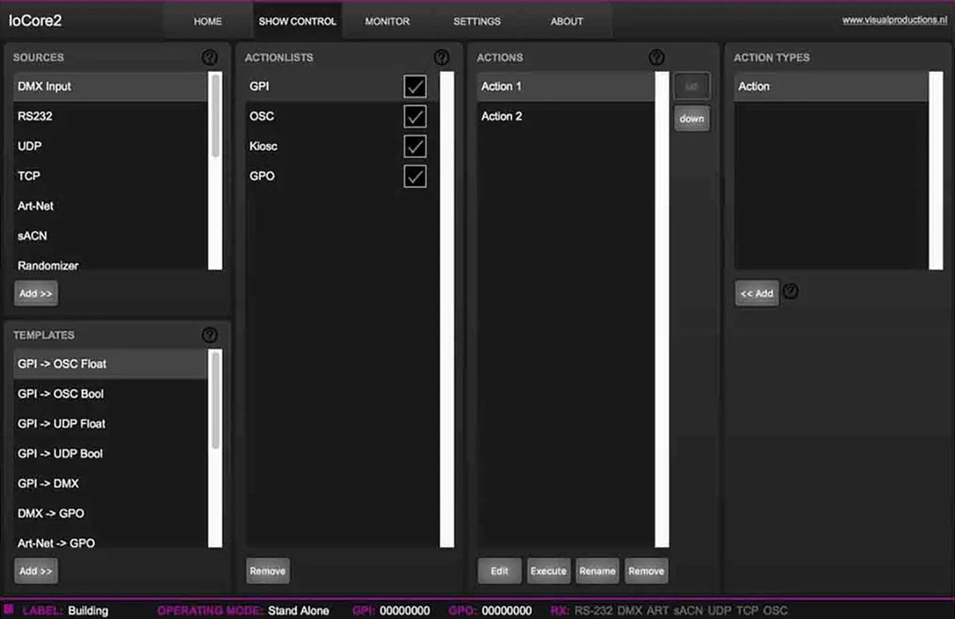
Task: Toggle the Kiosc actionlist checkbox
Action: 415,146
